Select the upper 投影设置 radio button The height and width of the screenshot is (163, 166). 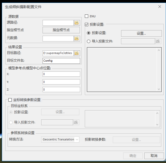coord(88,33)
